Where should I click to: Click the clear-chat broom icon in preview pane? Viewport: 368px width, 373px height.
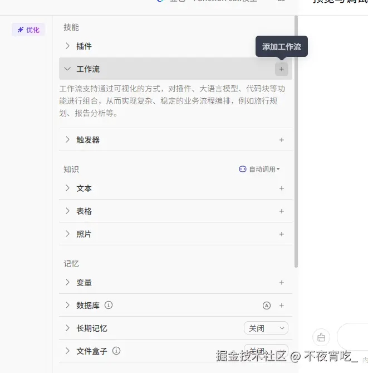pos(321,337)
